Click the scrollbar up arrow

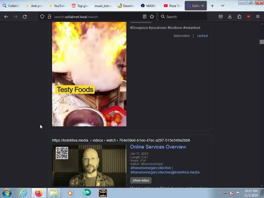coord(262,24)
